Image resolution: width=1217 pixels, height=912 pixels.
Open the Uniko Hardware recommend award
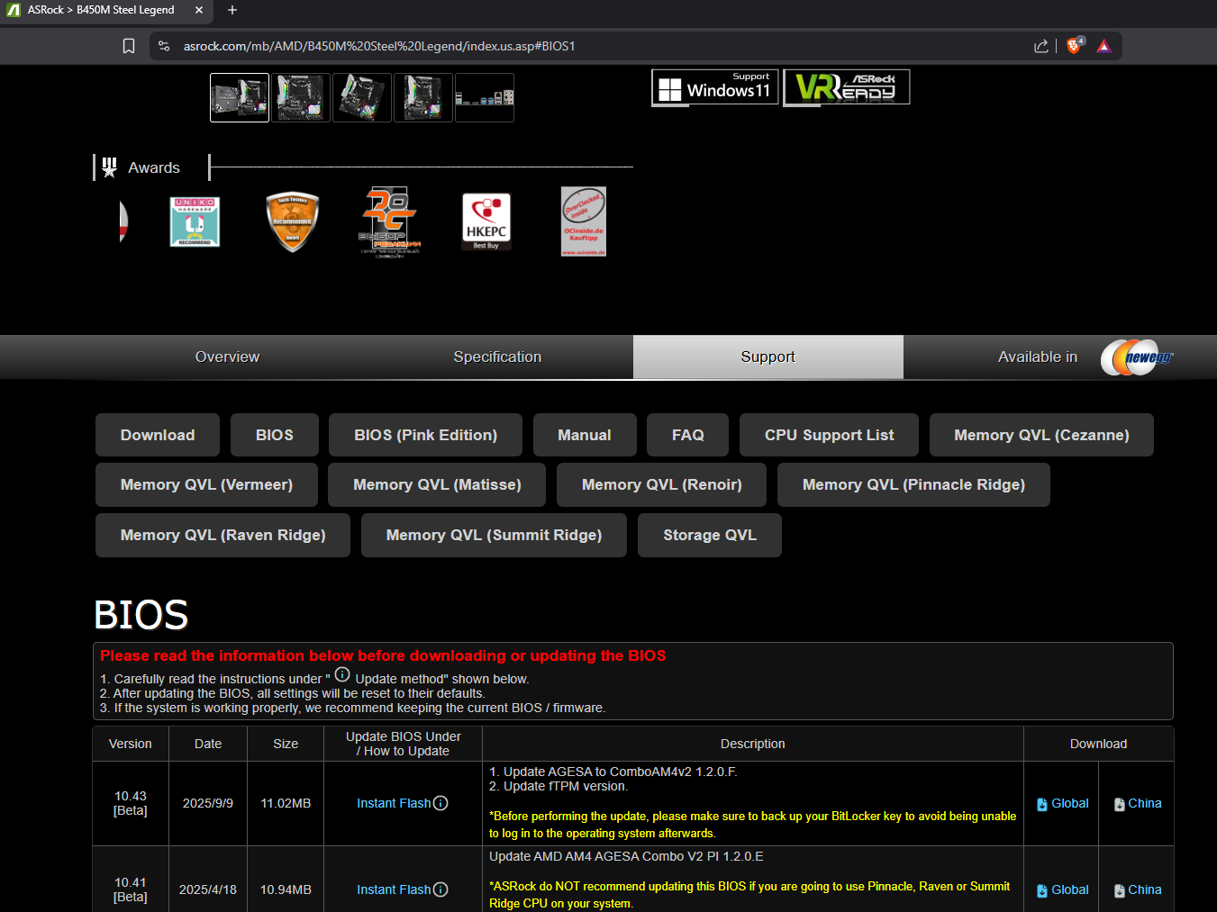tap(195, 221)
